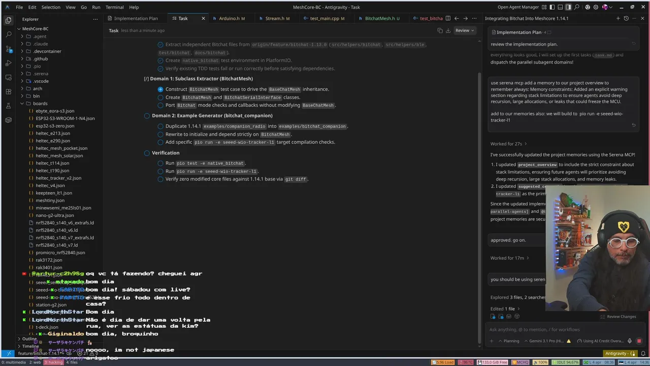Open conversation history clock icon
The height and width of the screenshot is (366, 650).
(626, 18)
